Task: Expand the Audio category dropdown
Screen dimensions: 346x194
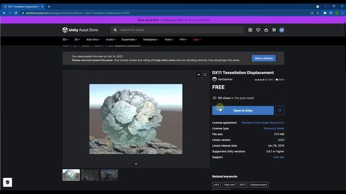Action: coord(110,39)
